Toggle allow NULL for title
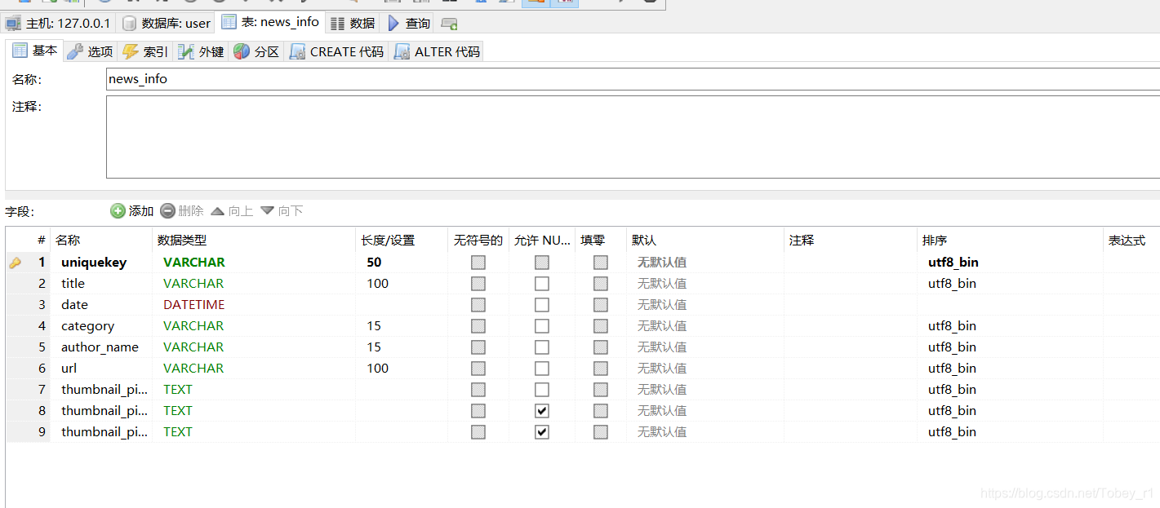The width and height of the screenshot is (1160, 508). (542, 284)
